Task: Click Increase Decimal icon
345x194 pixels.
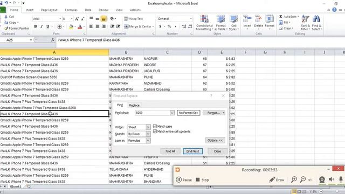Action: (x=184, y=26)
